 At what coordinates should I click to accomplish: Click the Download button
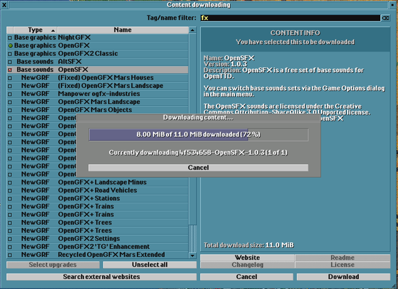click(x=343, y=277)
